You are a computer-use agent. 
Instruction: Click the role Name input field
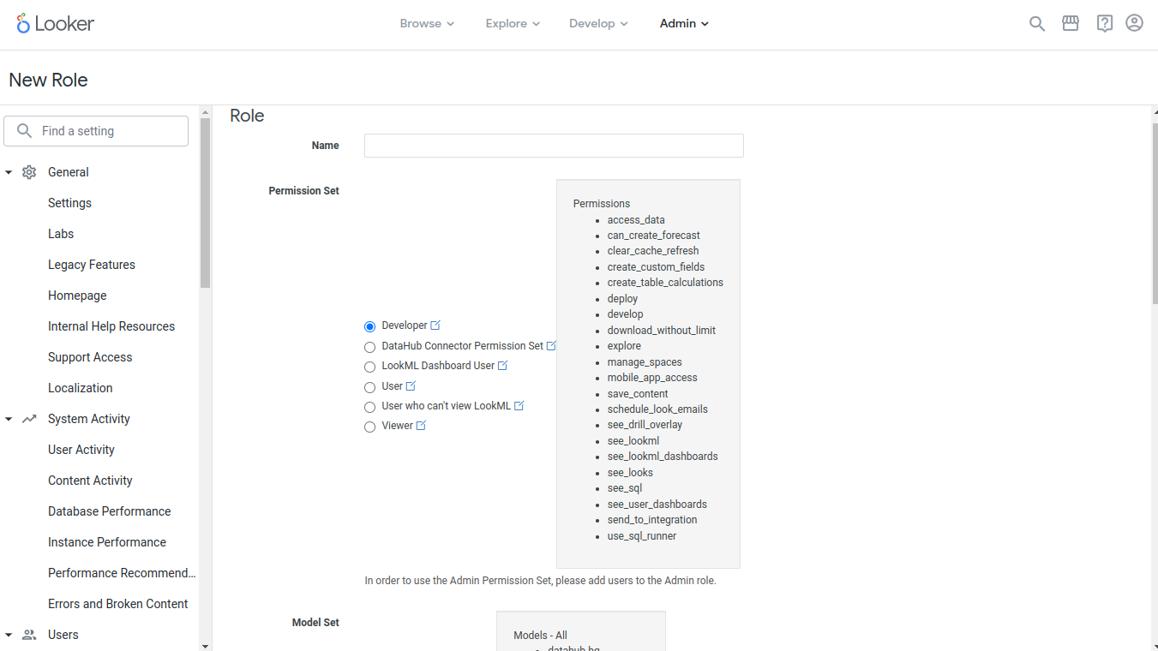click(554, 146)
